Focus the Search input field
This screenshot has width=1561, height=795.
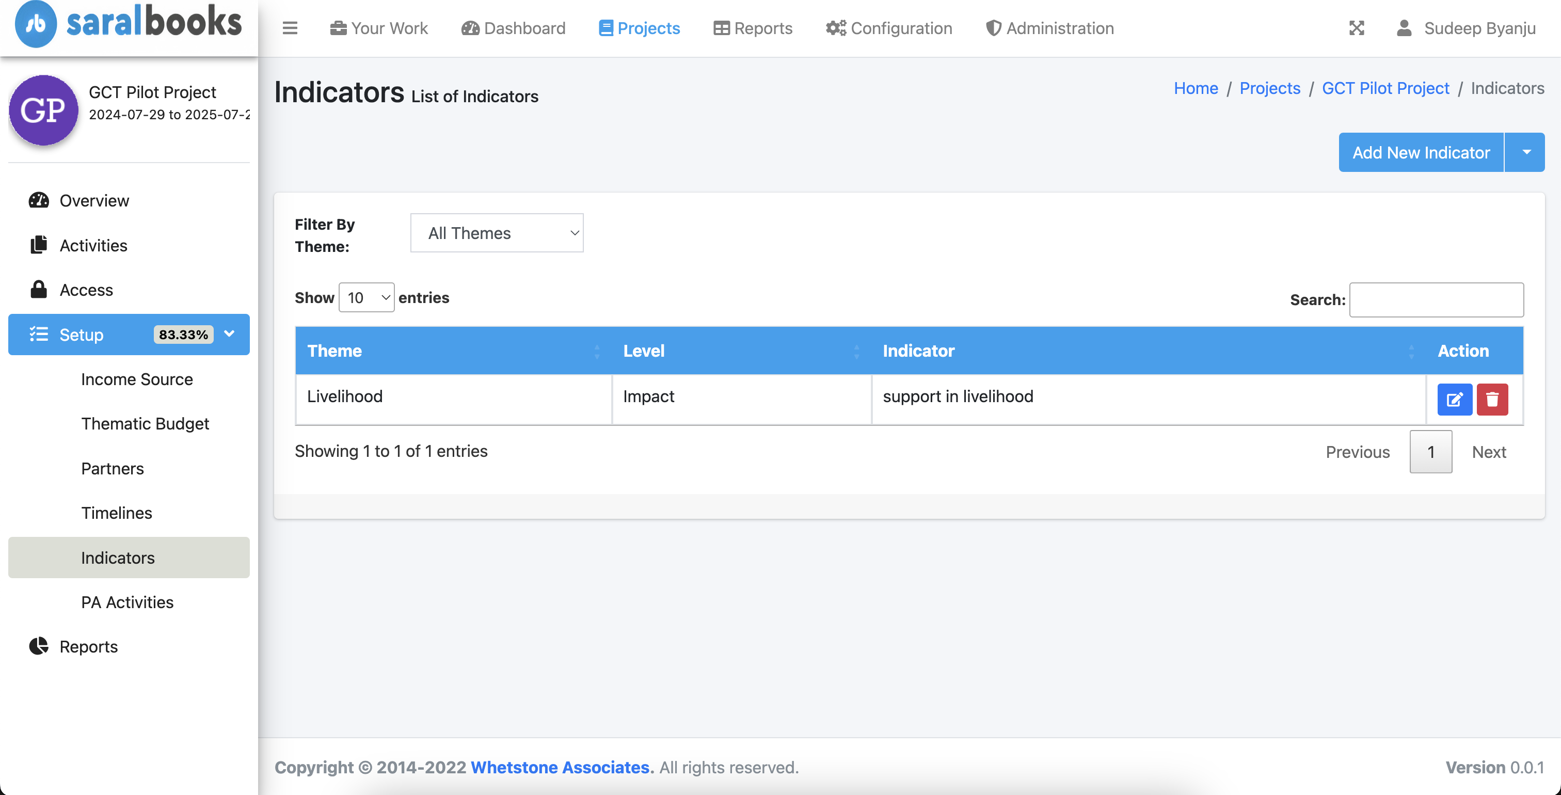click(x=1436, y=299)
